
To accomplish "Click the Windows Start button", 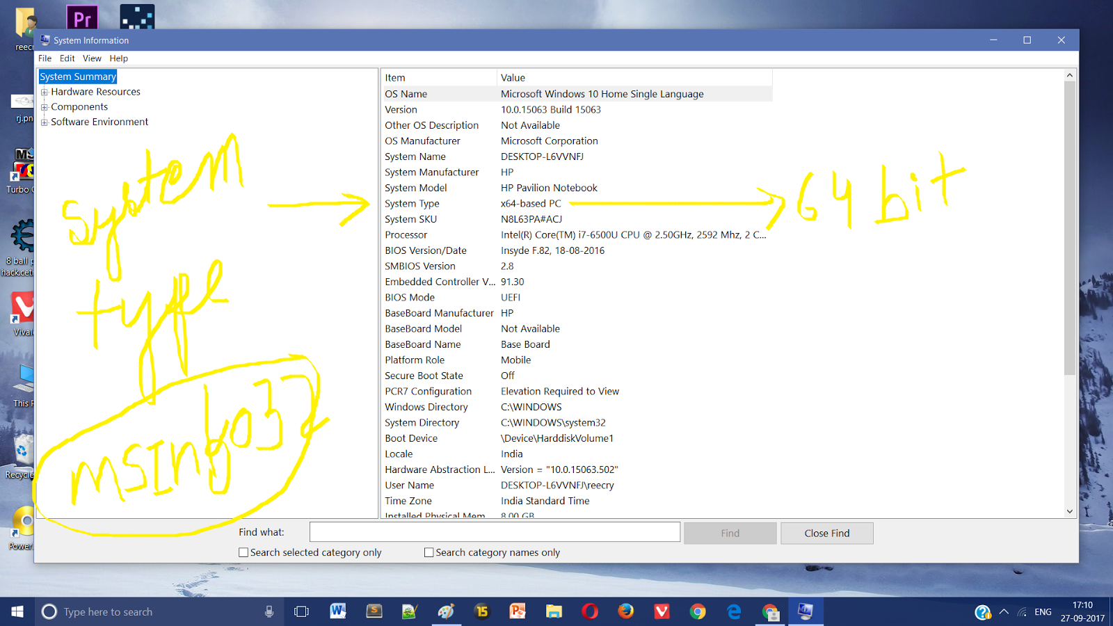I will (x=17, y=611).
